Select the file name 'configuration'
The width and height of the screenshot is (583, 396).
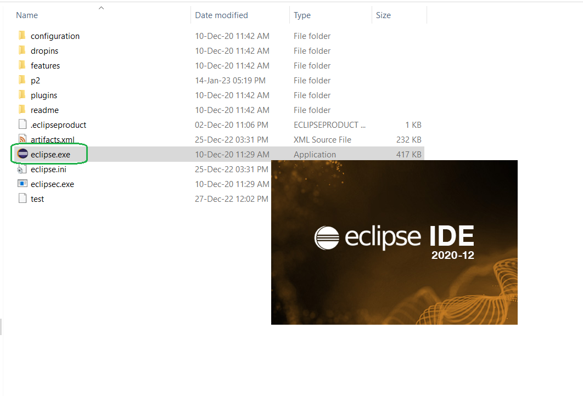[x=55, y=36]
